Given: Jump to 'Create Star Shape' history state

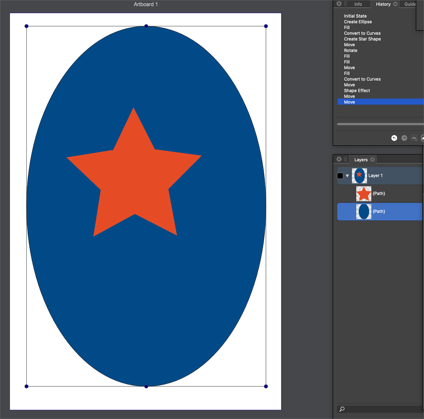Looking at the screenshot, I should [362, 39].
